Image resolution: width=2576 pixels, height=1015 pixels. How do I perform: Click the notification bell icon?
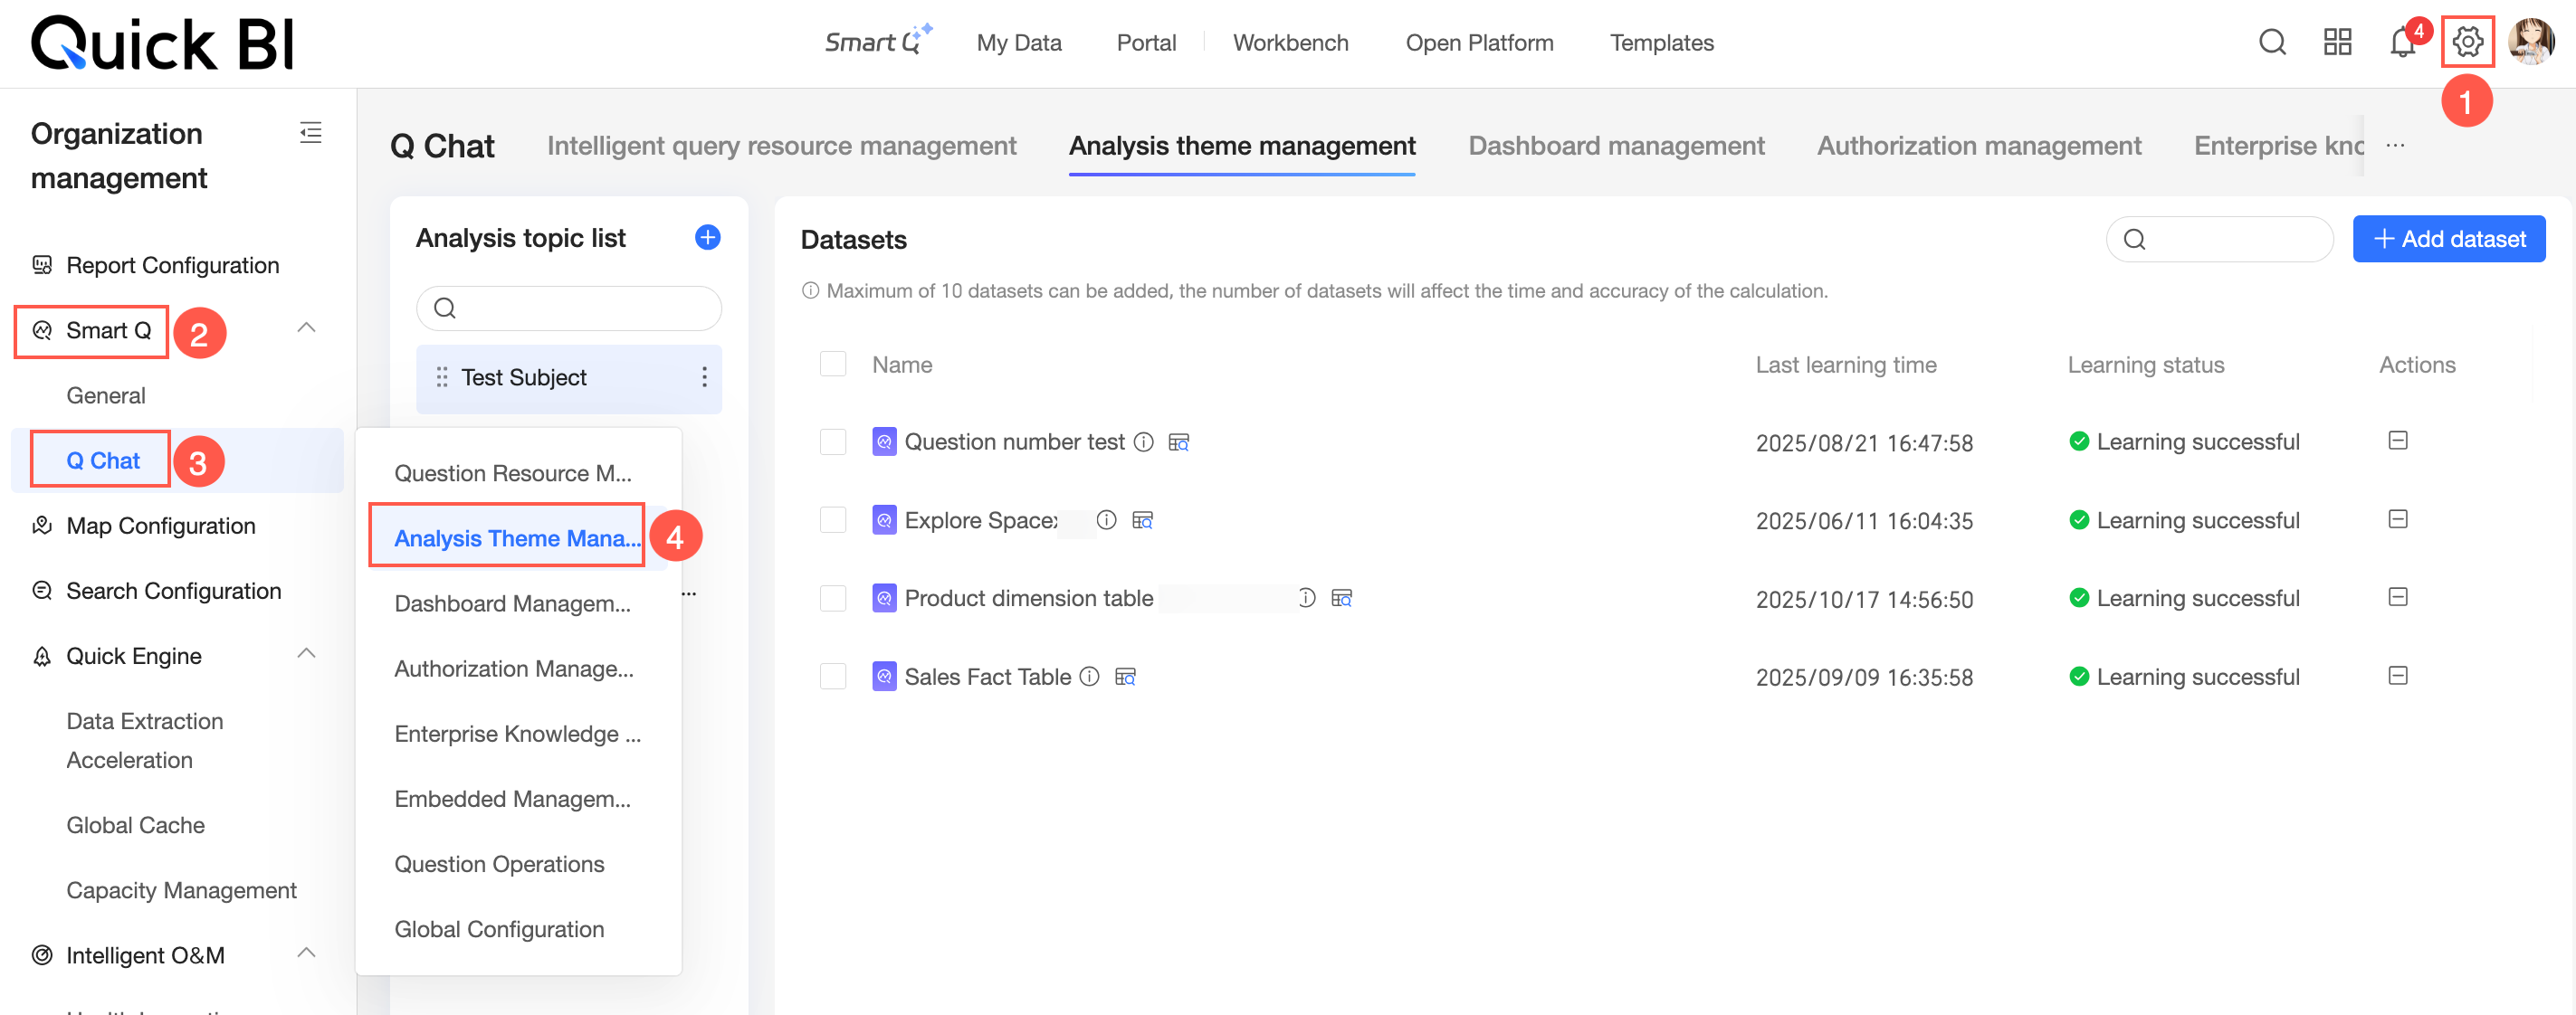coord(2401,42)
